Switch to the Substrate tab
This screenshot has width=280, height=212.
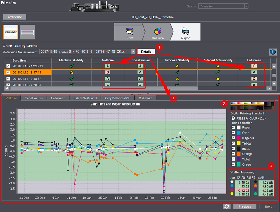pyautogui.click(x=146, y=98)
